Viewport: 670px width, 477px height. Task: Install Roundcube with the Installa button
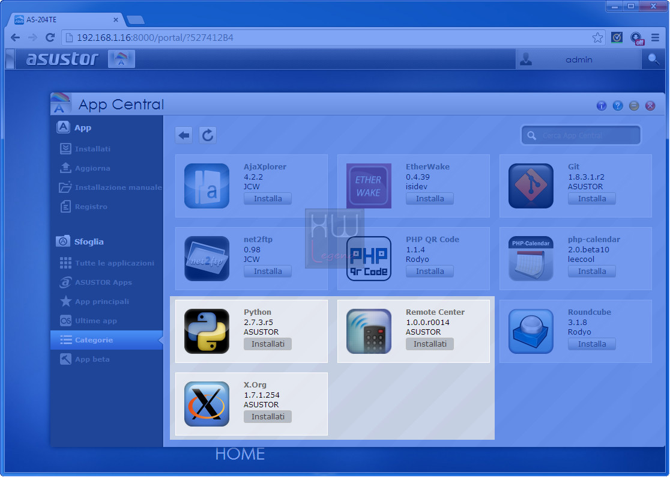[591, 344]
